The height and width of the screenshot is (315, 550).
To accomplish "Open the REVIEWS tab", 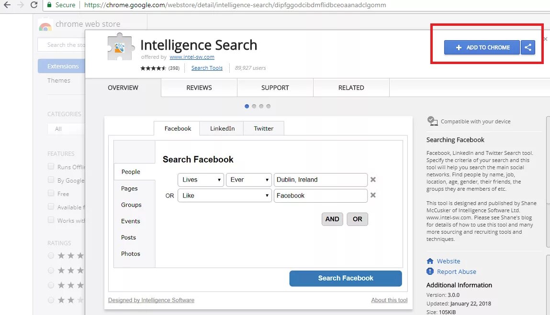I will point(199,87).
